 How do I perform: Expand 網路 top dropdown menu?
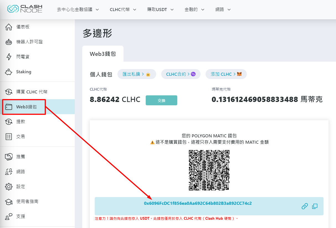[x=223, y=9]
